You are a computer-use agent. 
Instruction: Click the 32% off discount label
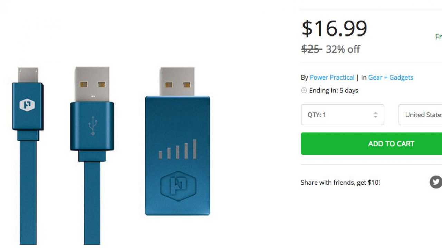343,49
